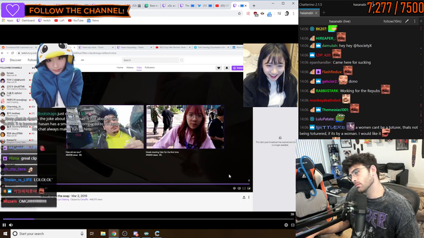
Task: Focus the 'Start your search' taskbar box
Action: tap(48, 233)
